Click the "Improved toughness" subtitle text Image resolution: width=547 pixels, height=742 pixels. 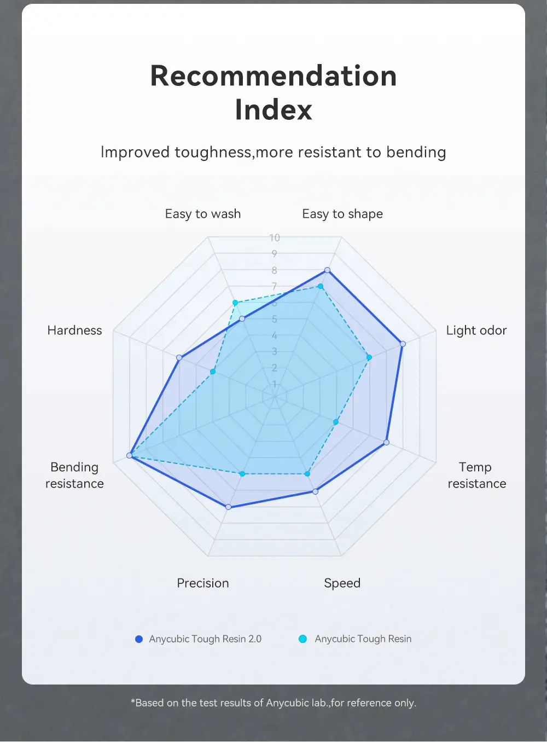point(273,152)
